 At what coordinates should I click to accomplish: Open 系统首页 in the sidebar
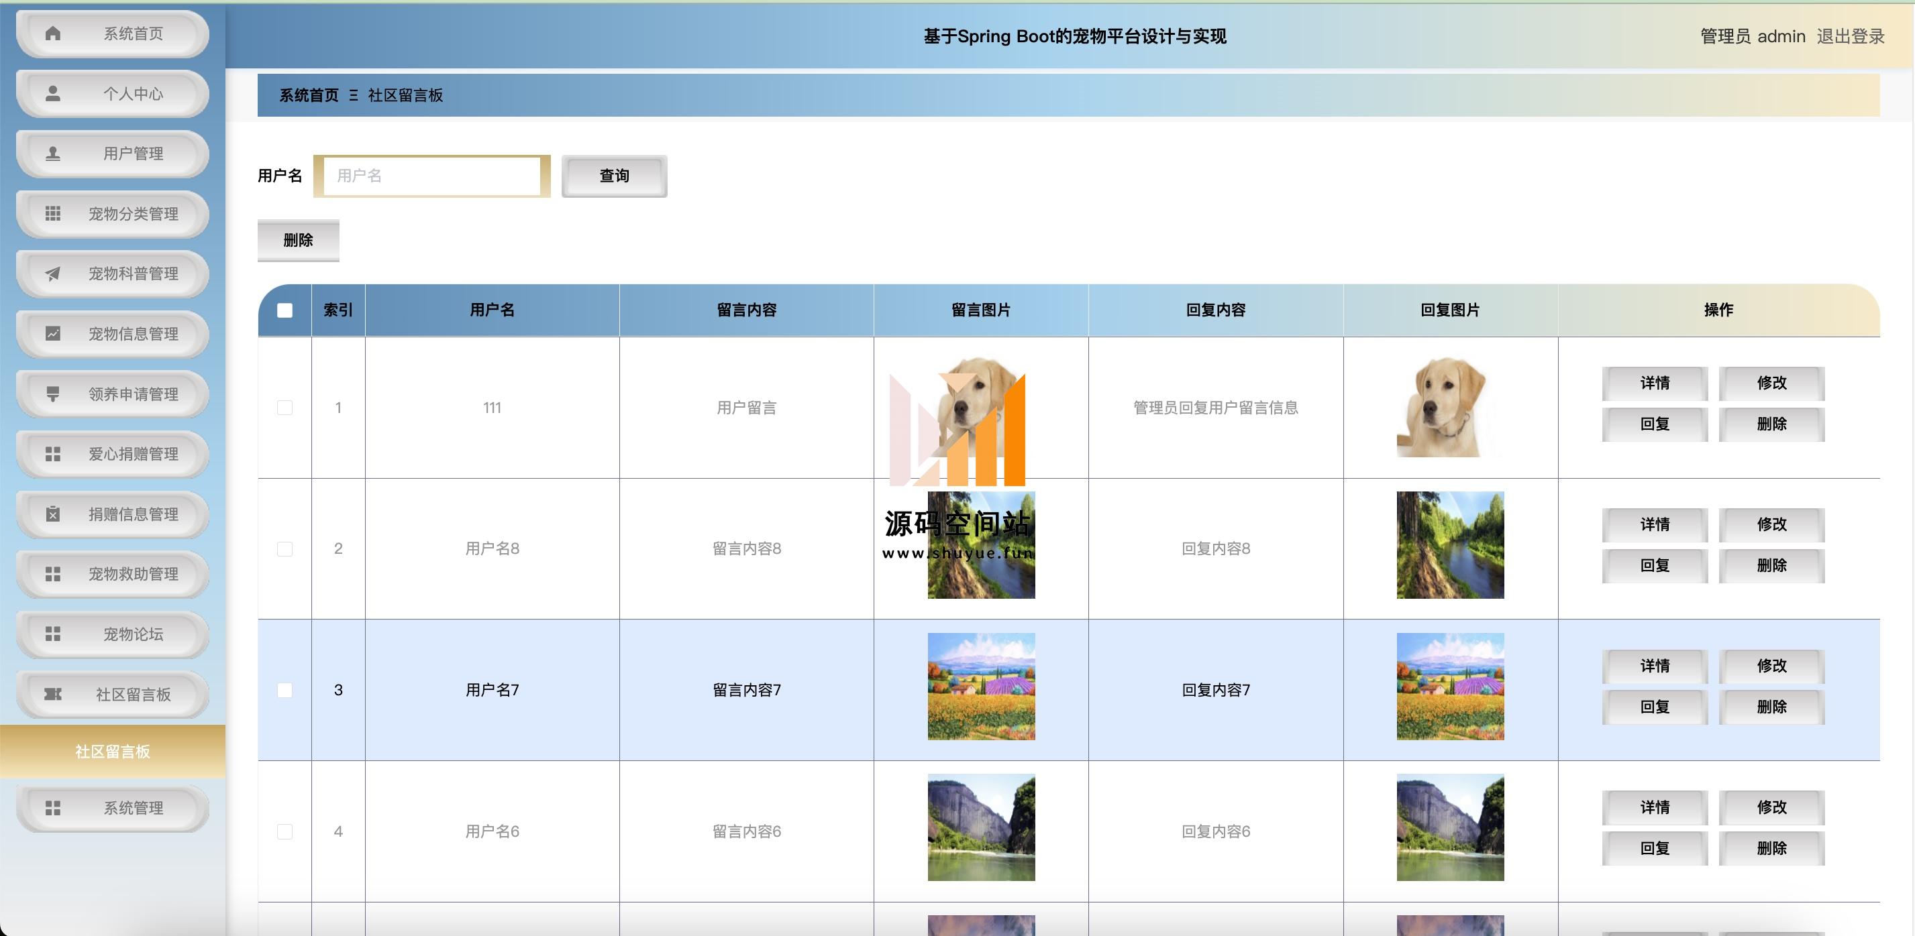tap(112, 34)
